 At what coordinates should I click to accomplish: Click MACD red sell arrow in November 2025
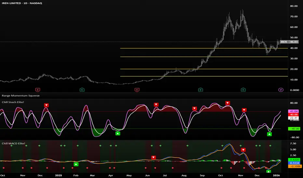243,150
